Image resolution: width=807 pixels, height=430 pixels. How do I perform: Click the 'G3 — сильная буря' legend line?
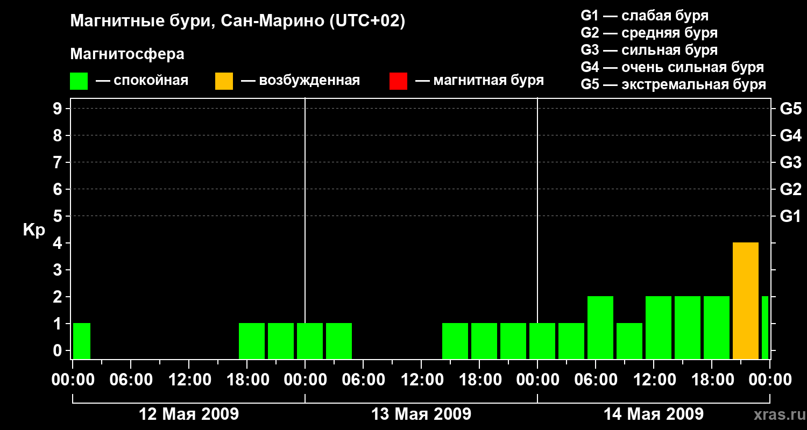pyautogui.click(x=649, y=50)
